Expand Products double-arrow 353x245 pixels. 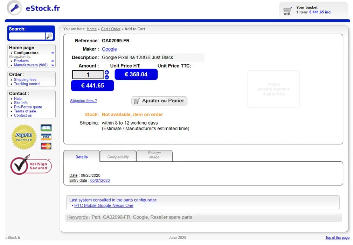click(x=53, y=61)
